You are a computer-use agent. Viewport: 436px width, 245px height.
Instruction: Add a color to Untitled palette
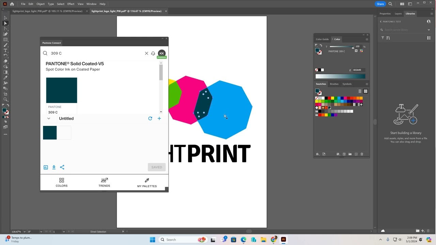click(x=159, y=118)
